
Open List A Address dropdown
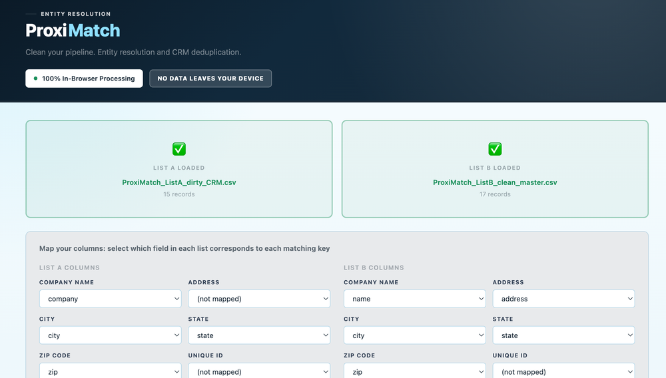point(259,299)
